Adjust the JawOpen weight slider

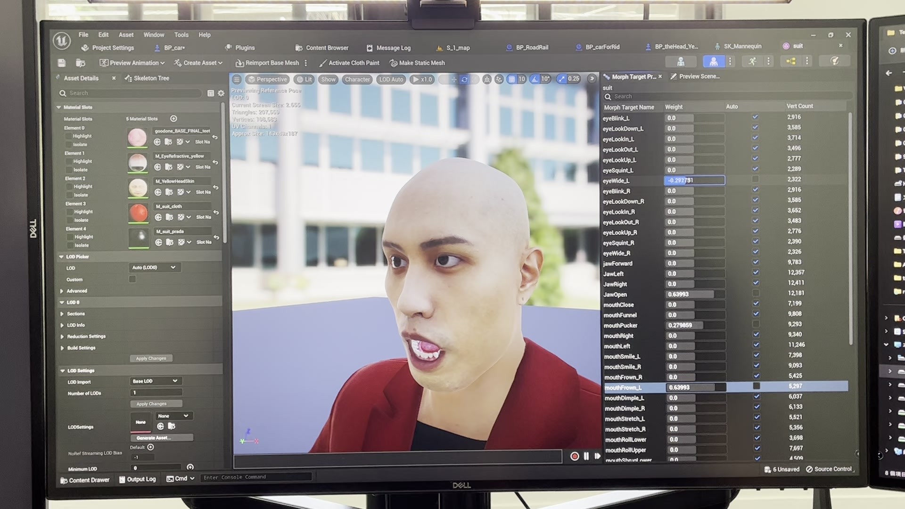(695, 294)
